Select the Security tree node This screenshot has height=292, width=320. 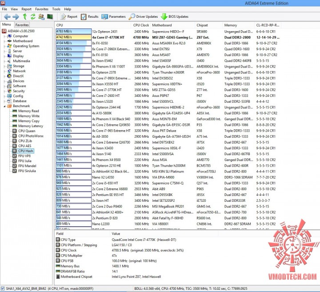pos(19,91)
